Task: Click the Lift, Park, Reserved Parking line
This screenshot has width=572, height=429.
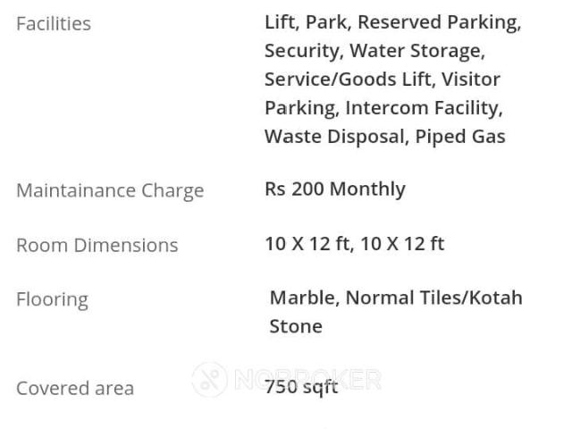Action: 393,23
